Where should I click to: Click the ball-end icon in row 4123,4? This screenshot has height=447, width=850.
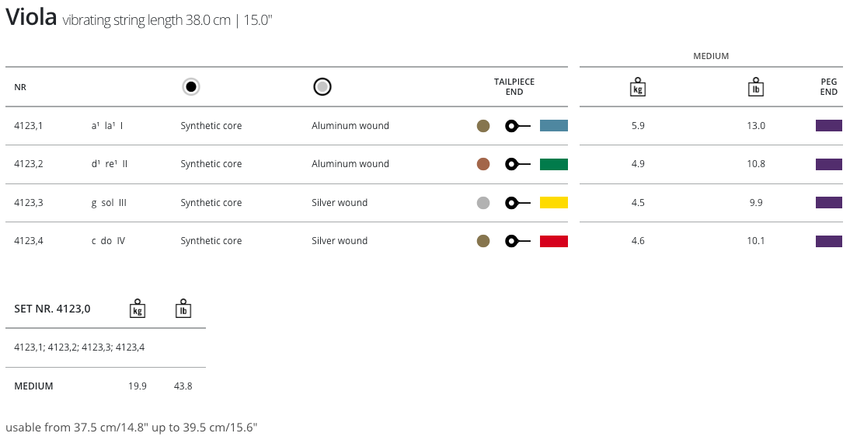tap(517, 241)
